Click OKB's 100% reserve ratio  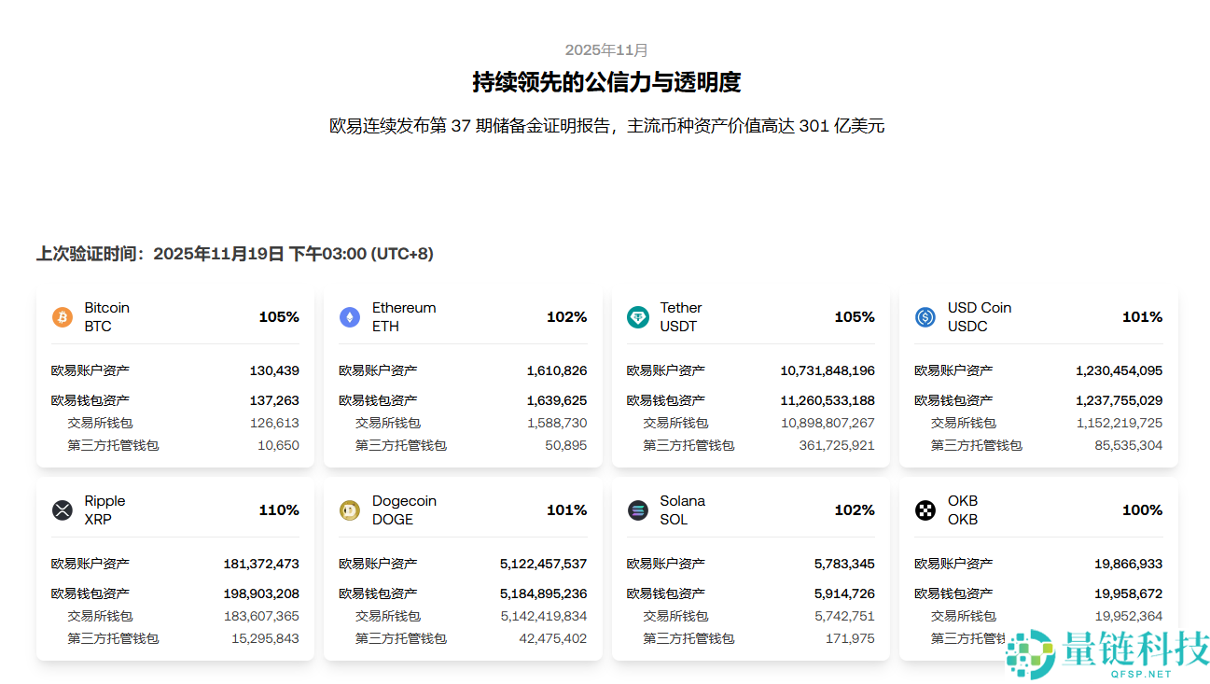(1143, 510)
